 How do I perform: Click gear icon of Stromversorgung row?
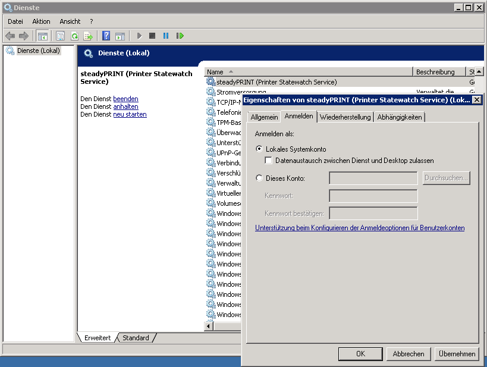211,92
